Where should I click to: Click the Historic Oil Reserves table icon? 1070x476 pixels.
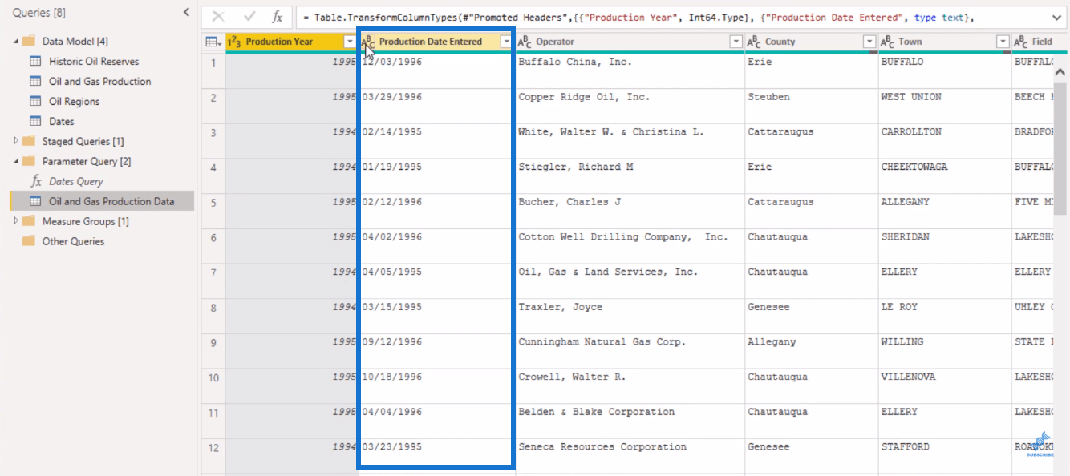click(x=35, y=61)
